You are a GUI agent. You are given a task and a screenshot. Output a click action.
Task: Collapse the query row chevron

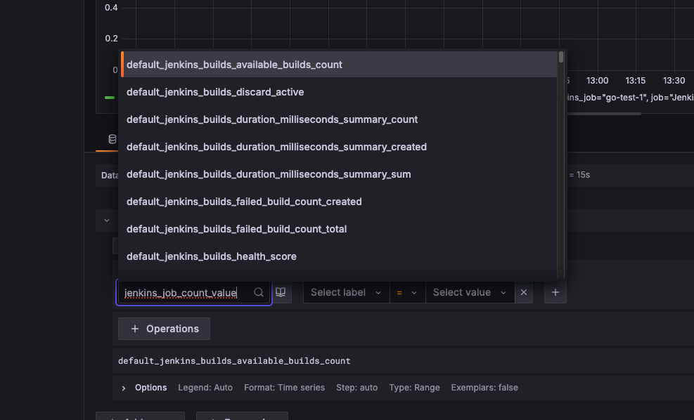(107, 220)
